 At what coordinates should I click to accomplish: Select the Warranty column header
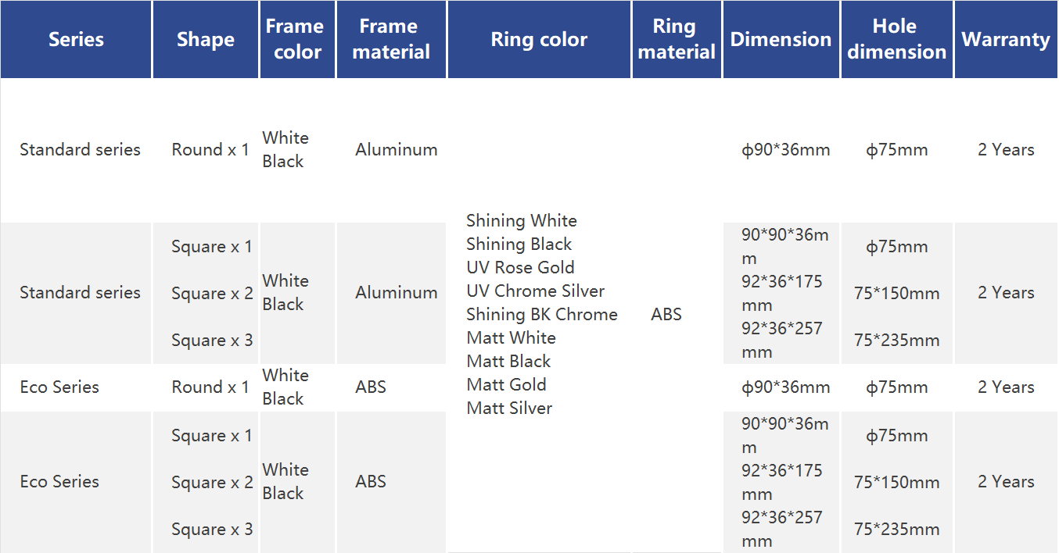pyautogui.click(x=1006, y=40)
